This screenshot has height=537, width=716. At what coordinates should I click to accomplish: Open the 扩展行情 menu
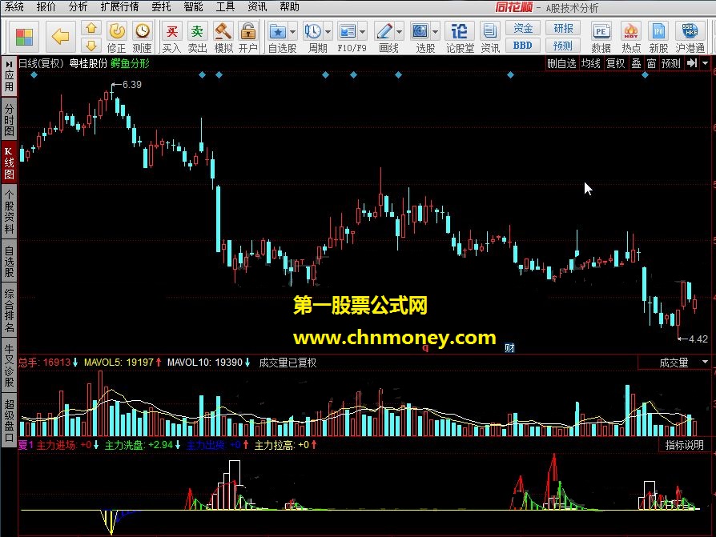(119, 7)
